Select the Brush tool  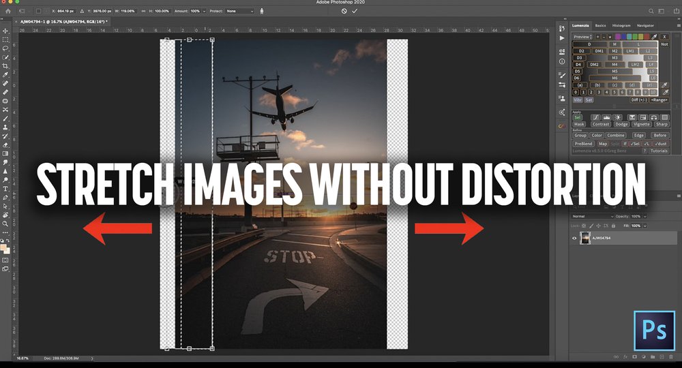click(x=5, y=119)
